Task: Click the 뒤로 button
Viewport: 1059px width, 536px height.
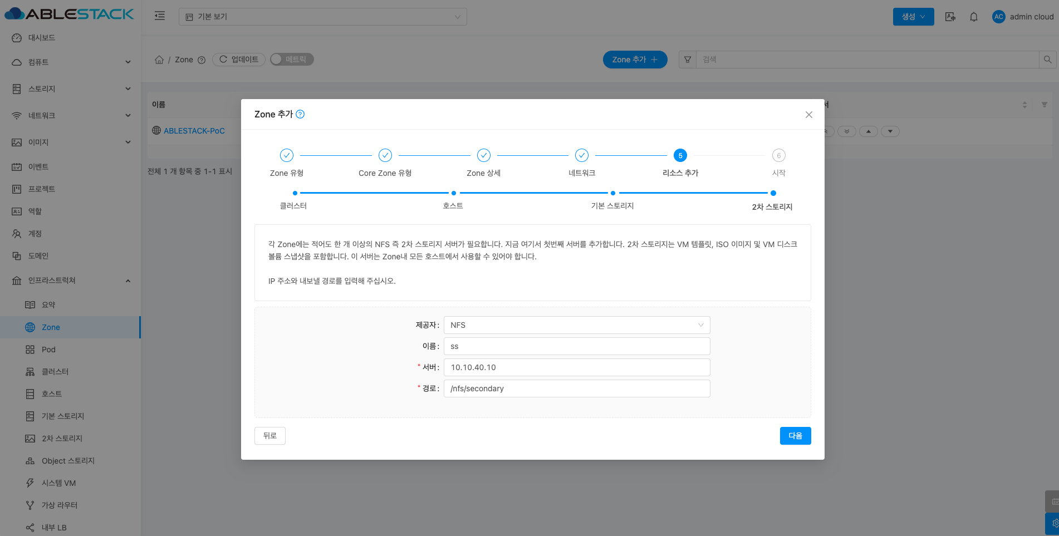Action: (270, 436)
